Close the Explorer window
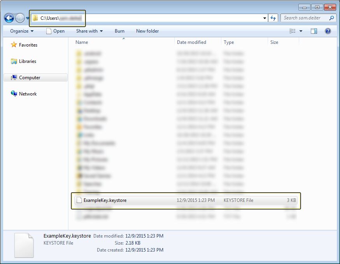 (x=330, y=7)
